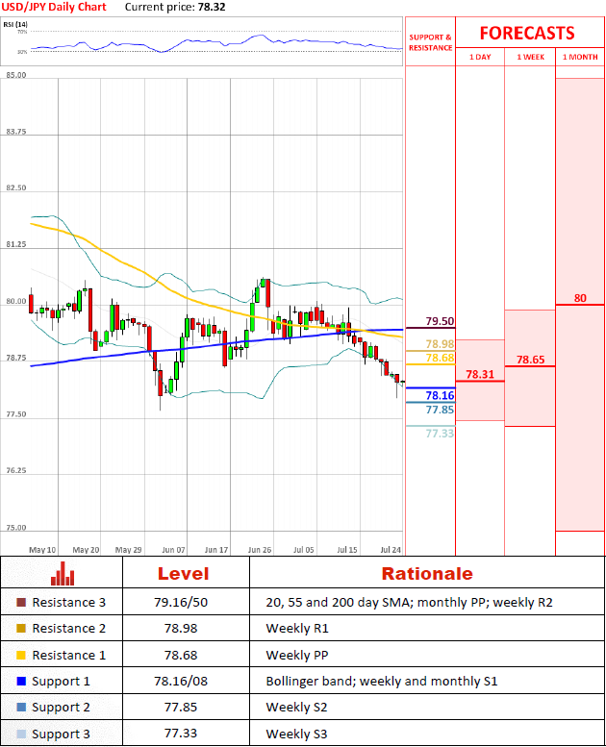The height and width of the screenshot is (747, 606).
Task: Click the yellow Resistance 1 color square
Action: [22, 655]
